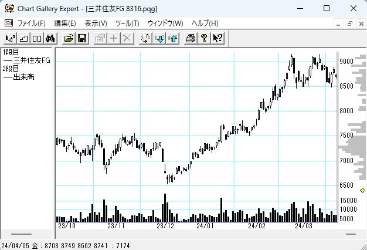Click the blue up arrow icon
The width and height of the screenshot is (367, 250).
coord(172,38)
